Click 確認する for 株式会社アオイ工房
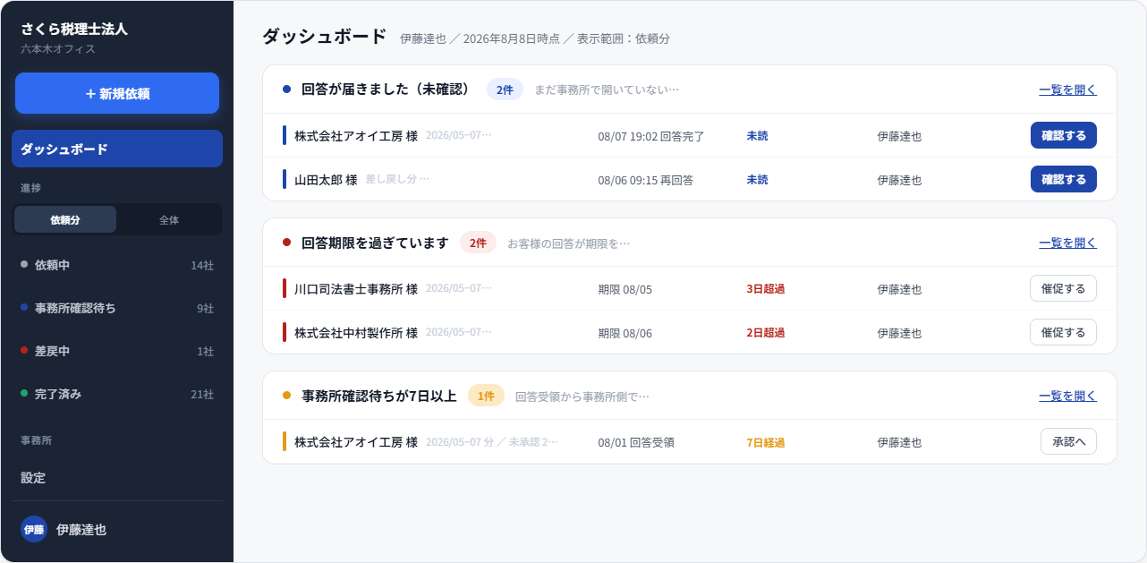Image resolution: width=1147 pixels, height=563 pixels. [x=1064, y=135]
